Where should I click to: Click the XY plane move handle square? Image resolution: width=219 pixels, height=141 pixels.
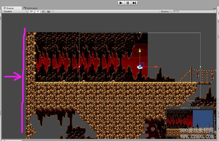click(x=142, y=65)
